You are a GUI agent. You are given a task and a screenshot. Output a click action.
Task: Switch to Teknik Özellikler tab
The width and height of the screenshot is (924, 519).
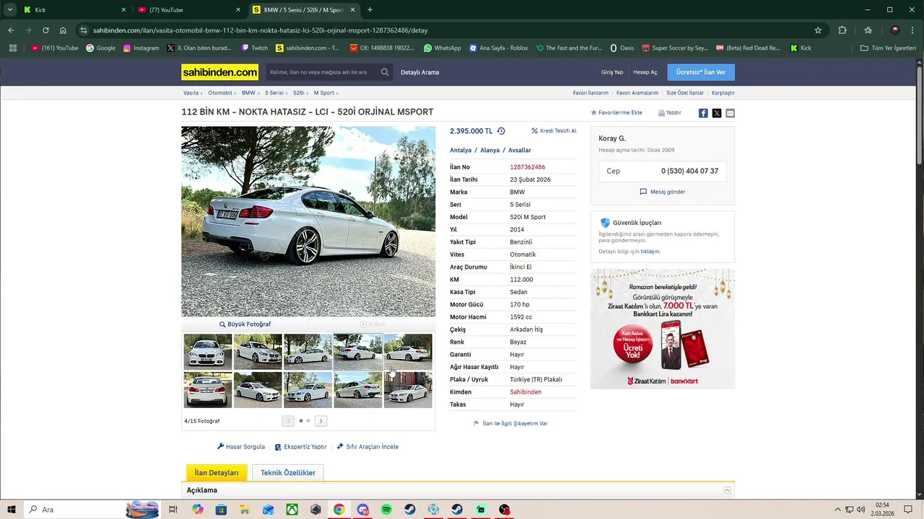click(x=288, y=473)
